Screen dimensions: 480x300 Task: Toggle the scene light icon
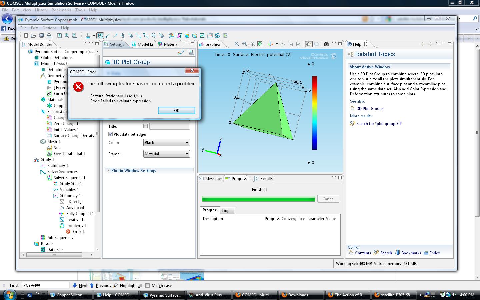[309, 44]
